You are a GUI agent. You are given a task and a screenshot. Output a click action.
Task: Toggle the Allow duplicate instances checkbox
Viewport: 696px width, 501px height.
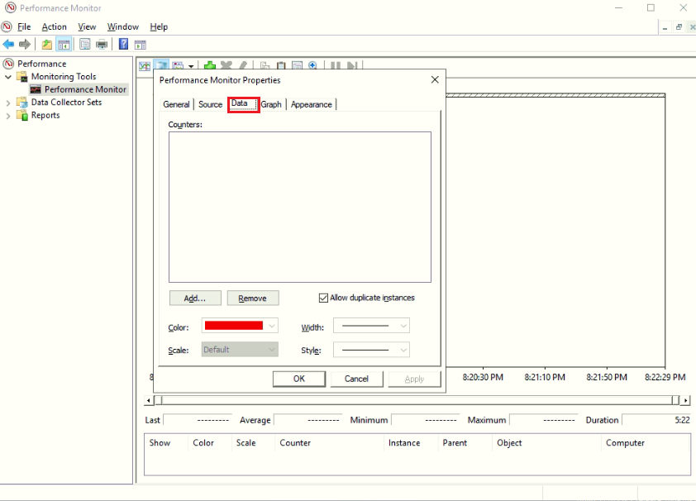323,298
